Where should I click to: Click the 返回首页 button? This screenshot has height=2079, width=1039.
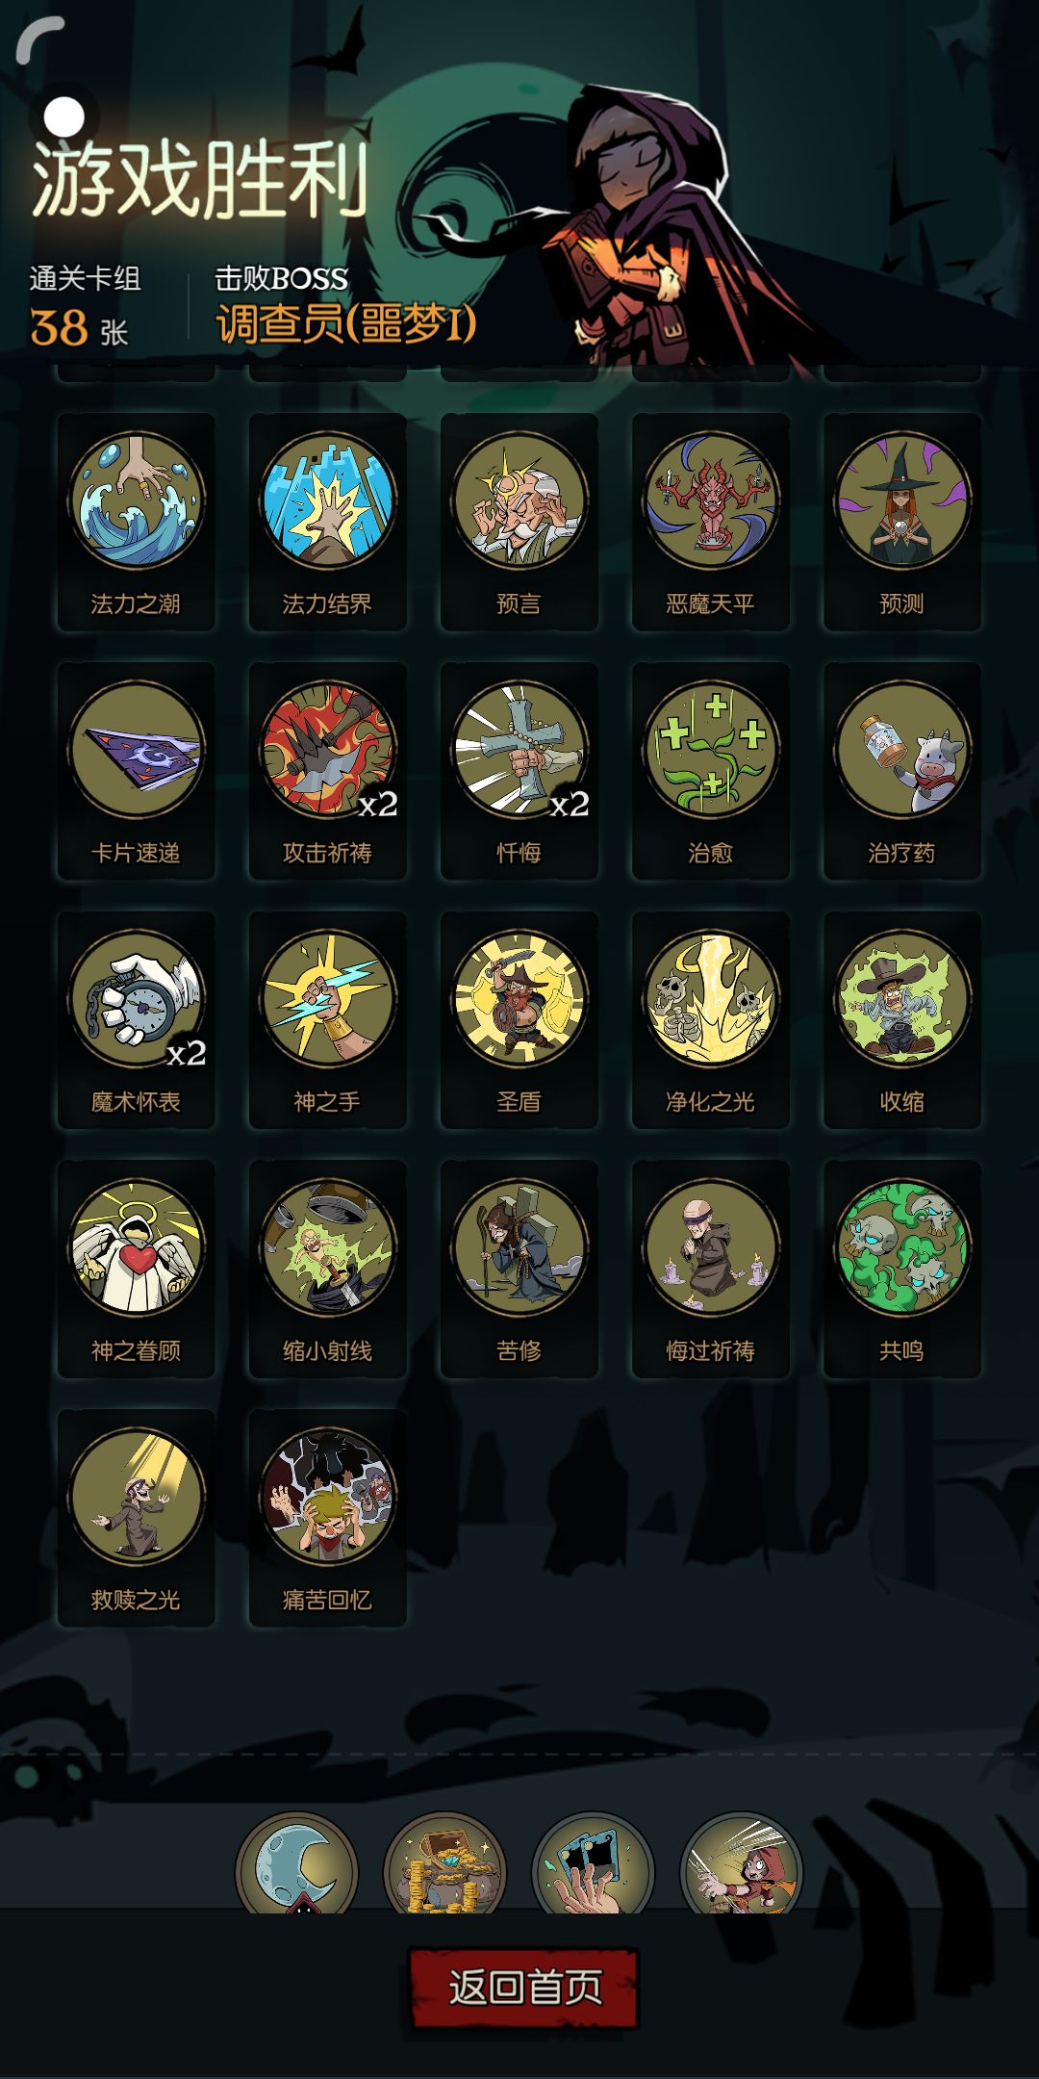point(524,1989)
